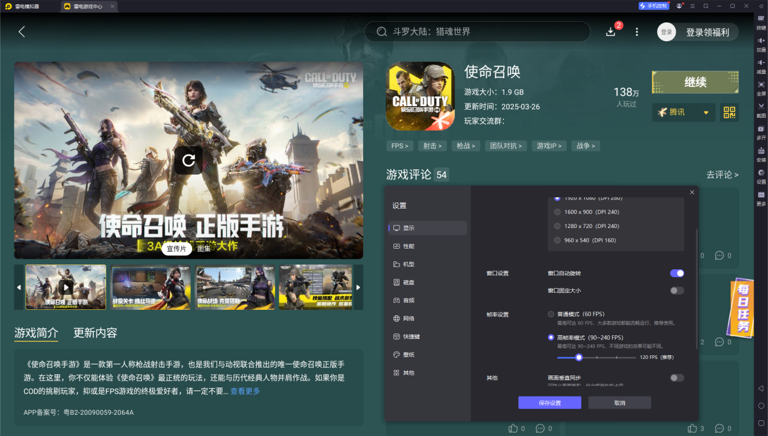The image size is (768, 436).
Task: Open the 壁纸 settings category
Action: pyautogui.click(x=427, y=354)
